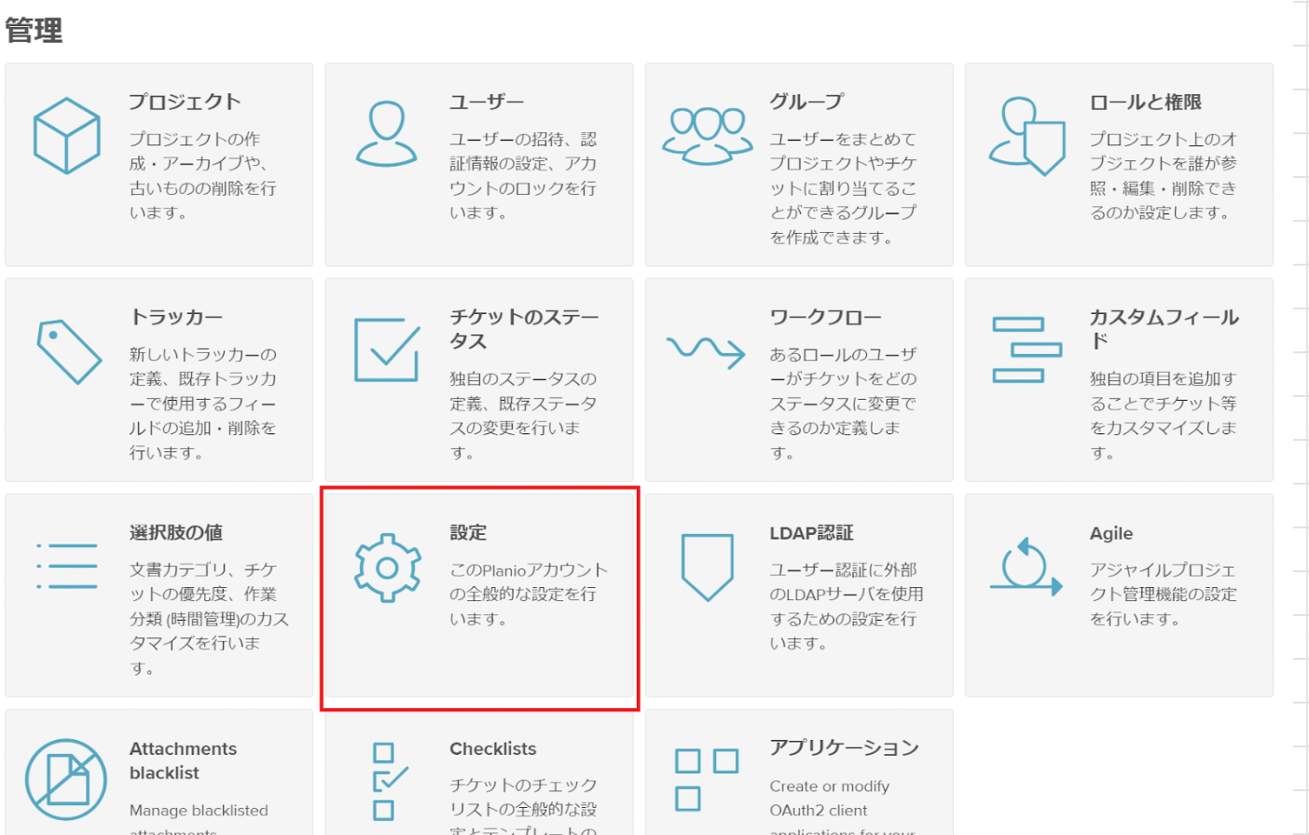The width and height of the screenshot is (1309, 835).
Task: Click the checkmark box チケットのステータス icon
Action: click(x=386, y=350)
